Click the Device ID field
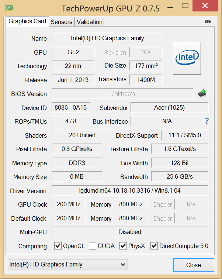 tap(70, 107)
